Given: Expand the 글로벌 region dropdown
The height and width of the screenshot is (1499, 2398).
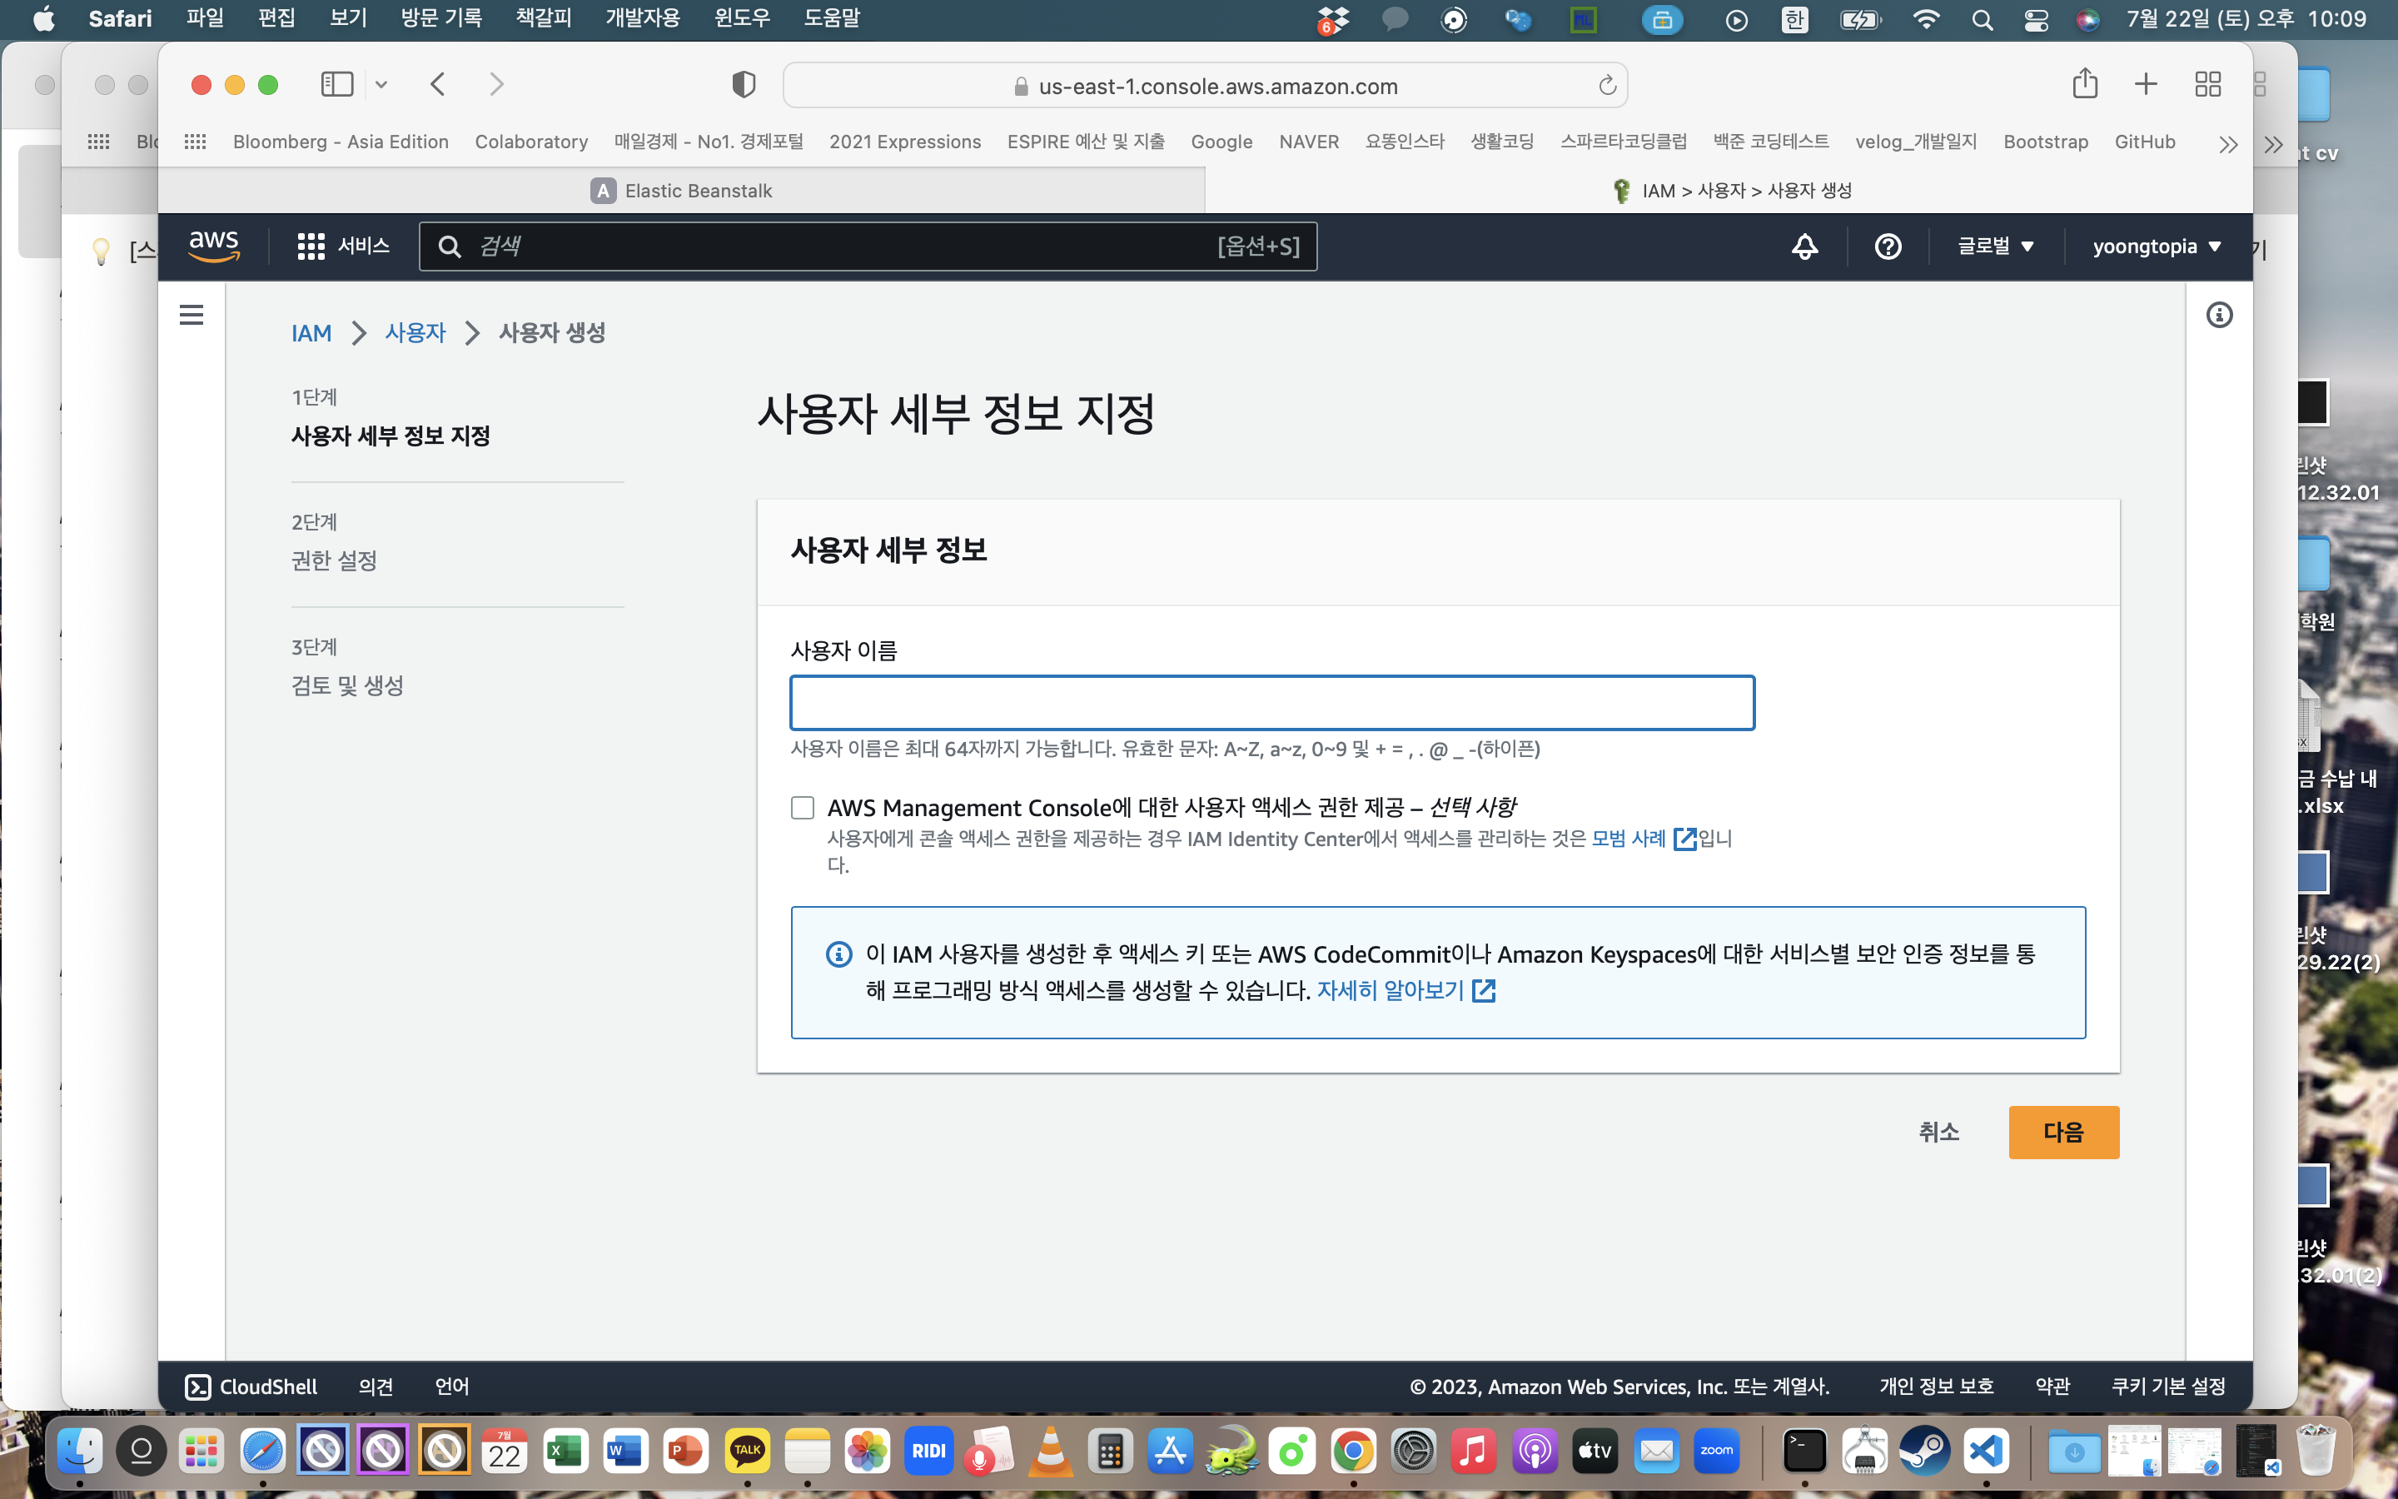Looking at the screenshot, I should [x=1996, y=246].
